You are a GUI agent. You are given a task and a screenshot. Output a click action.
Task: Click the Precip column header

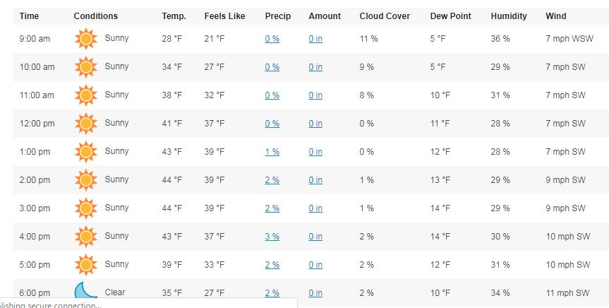tap(278, 16)
